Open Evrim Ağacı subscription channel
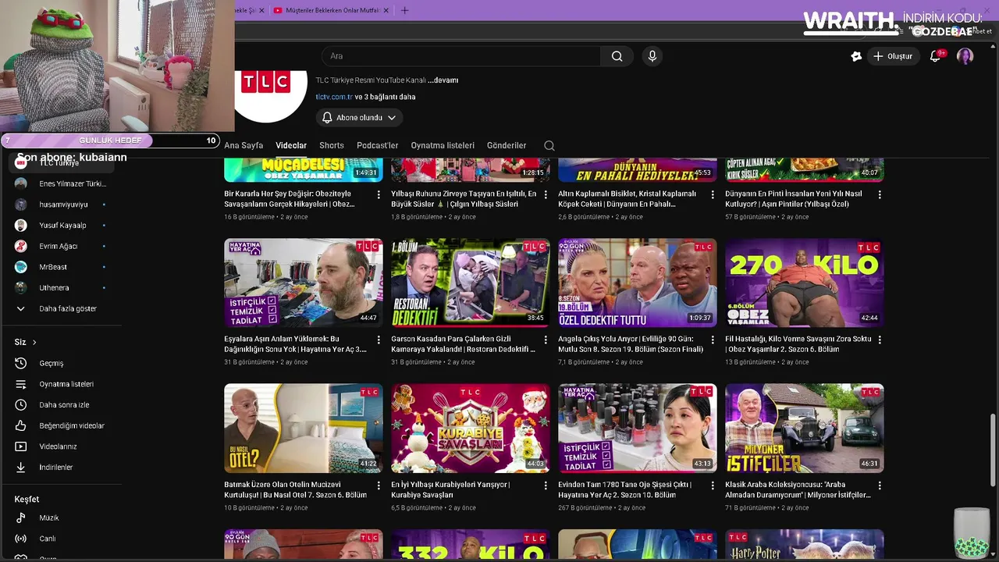 pyautogui.click(x=61, y=246)
